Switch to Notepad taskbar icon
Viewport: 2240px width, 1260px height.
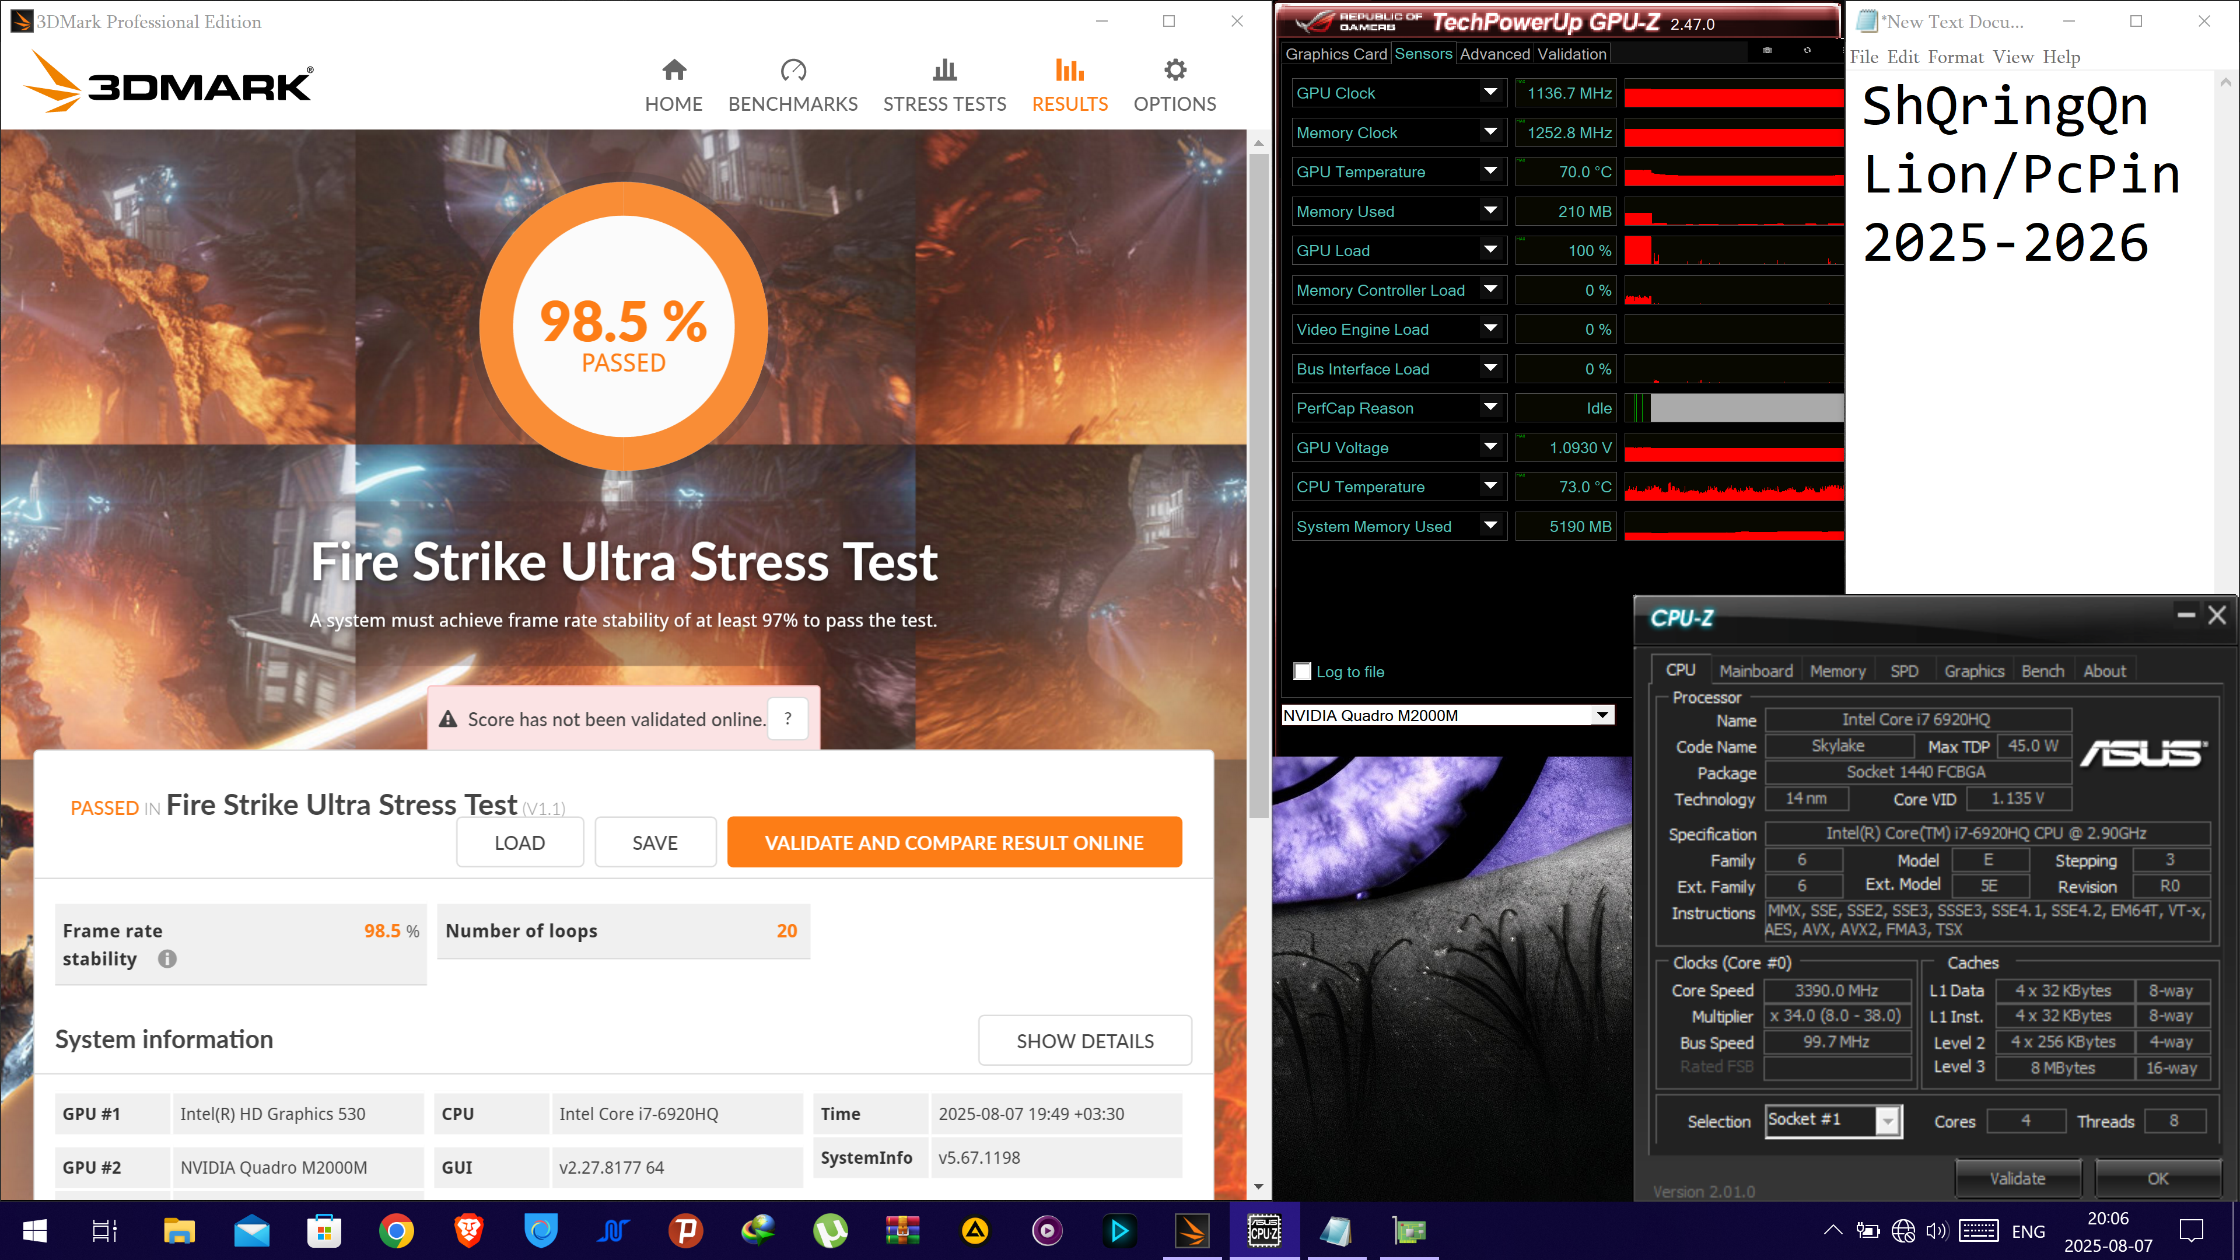click(x=1336, y=1230)
